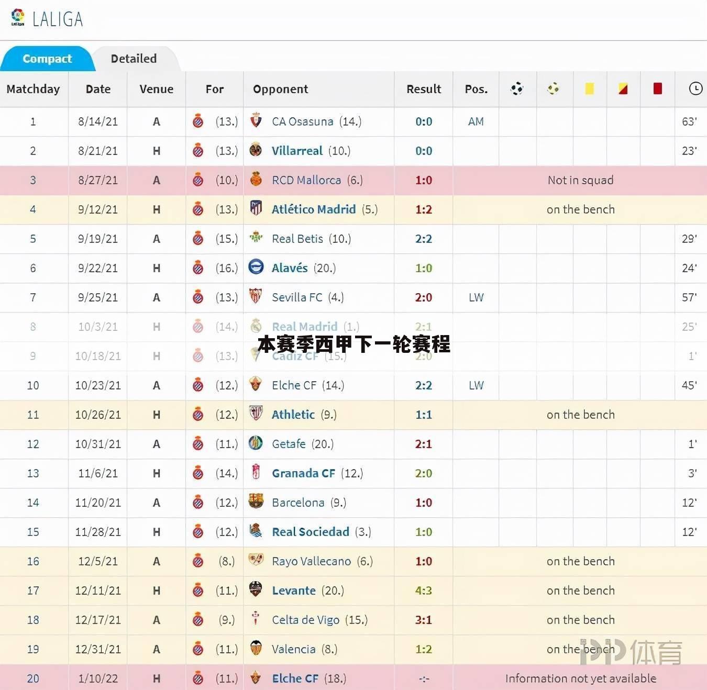
Task: Click the Athletic club crest
Action: point(256,414)
